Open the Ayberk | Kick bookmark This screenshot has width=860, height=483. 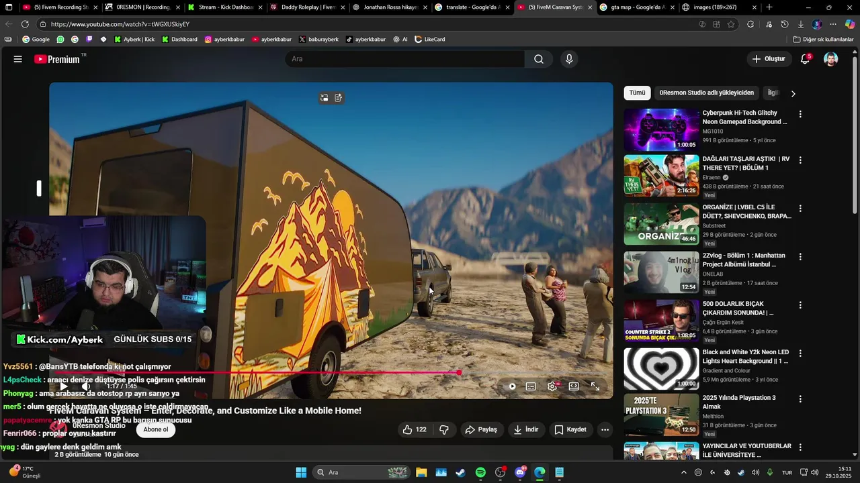click(x=134, y=40)
